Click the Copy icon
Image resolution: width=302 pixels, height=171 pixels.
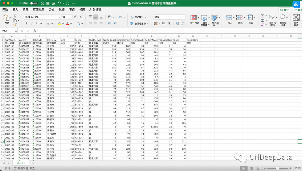click(x=15, y=20)
